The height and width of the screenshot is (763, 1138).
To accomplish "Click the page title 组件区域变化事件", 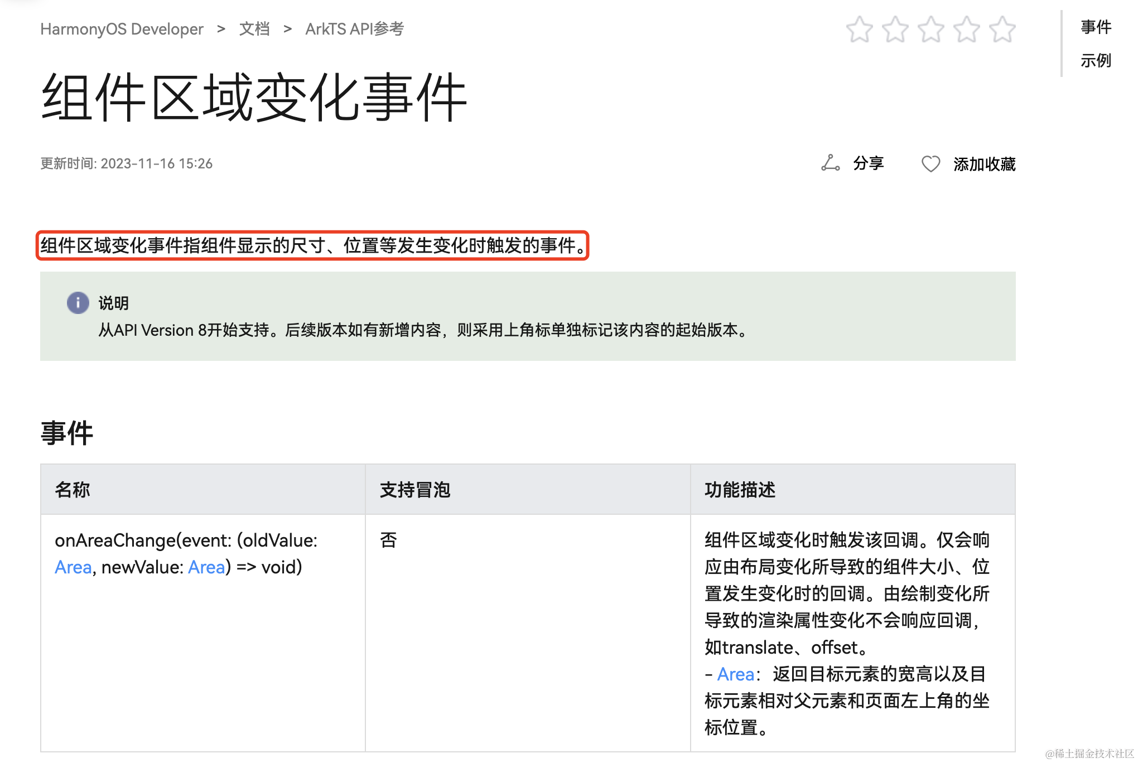I will (x=254, y=98).
